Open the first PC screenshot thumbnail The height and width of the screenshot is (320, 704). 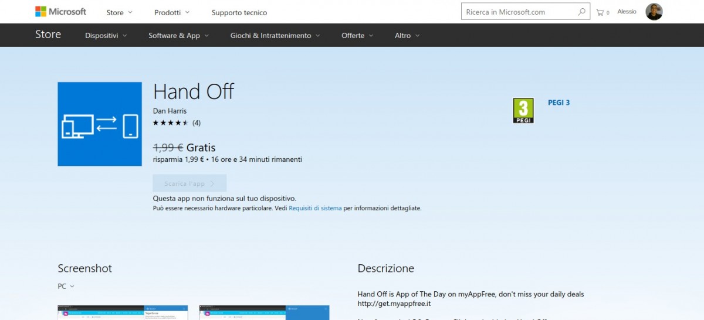tap(123, 312)
